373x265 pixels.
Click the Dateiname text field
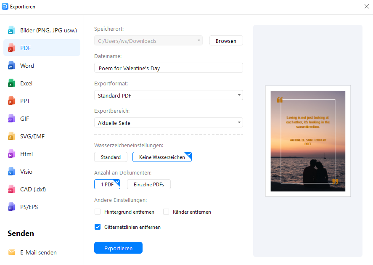pyautogui.click(x=168, y=68)
